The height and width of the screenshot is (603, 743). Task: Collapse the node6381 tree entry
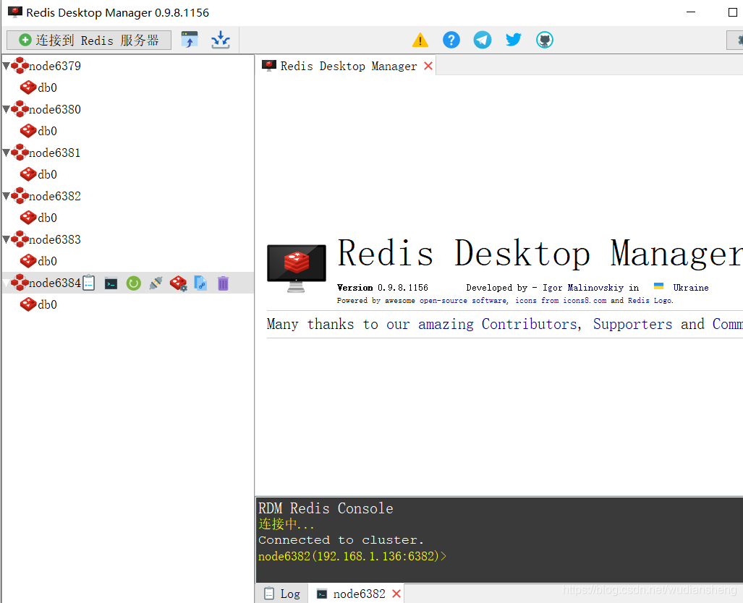tap(6, 152)
